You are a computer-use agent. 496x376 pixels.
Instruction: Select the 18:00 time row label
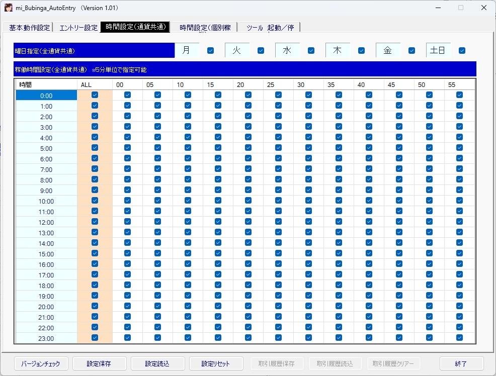[46, 286]
